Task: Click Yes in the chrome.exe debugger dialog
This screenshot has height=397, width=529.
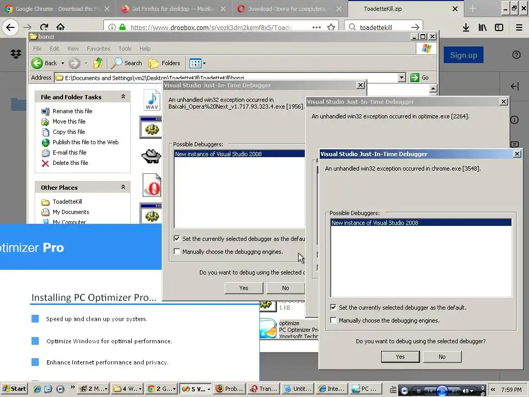Action: tap(400, 357)
